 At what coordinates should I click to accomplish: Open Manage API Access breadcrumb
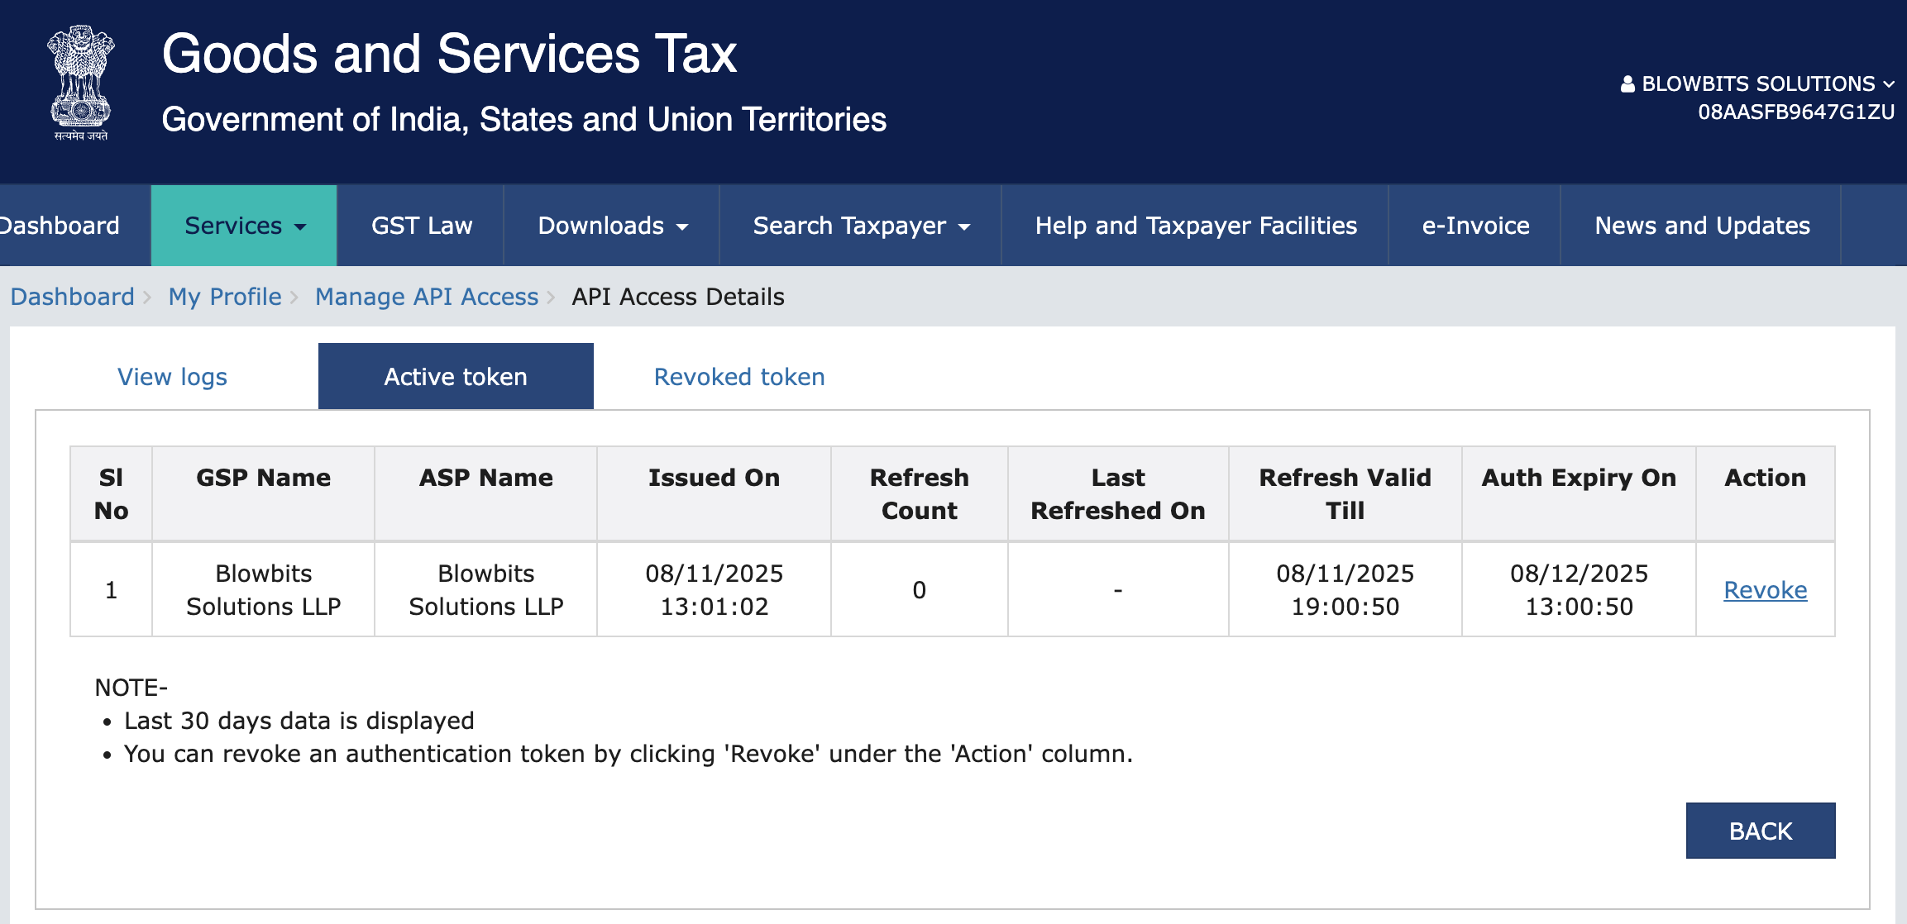pyautogui.click(x=426, y=297)
